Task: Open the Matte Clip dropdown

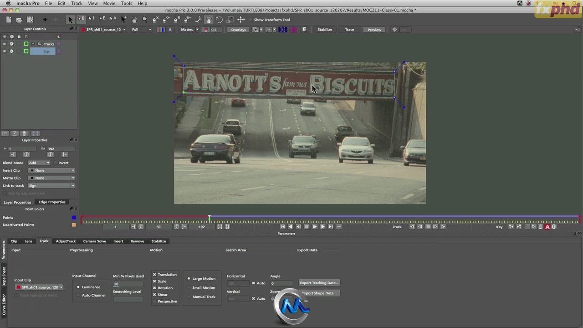Action: point(51,178)
